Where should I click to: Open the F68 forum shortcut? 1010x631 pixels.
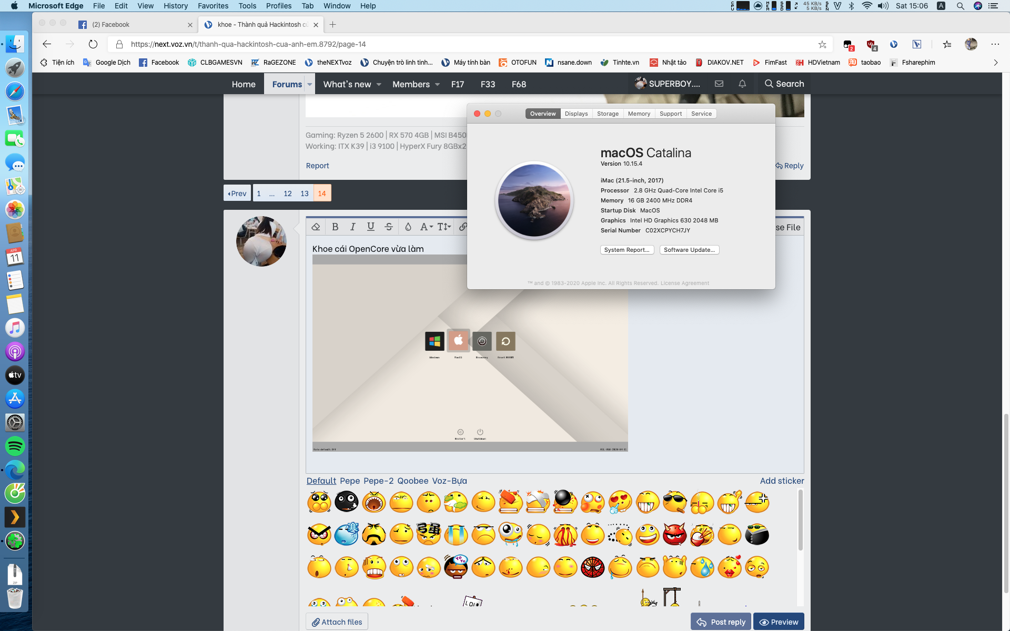pos(519,84)
